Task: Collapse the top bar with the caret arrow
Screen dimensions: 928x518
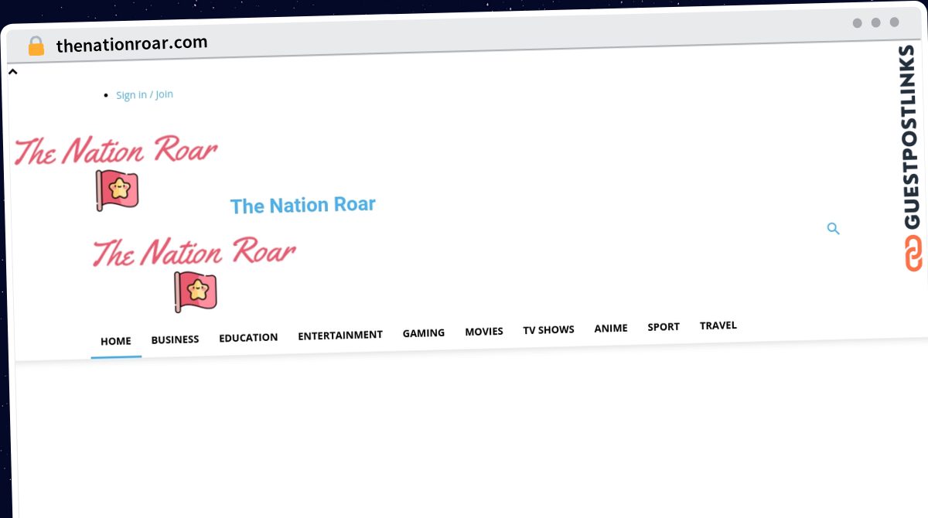Action: [13, 72]
